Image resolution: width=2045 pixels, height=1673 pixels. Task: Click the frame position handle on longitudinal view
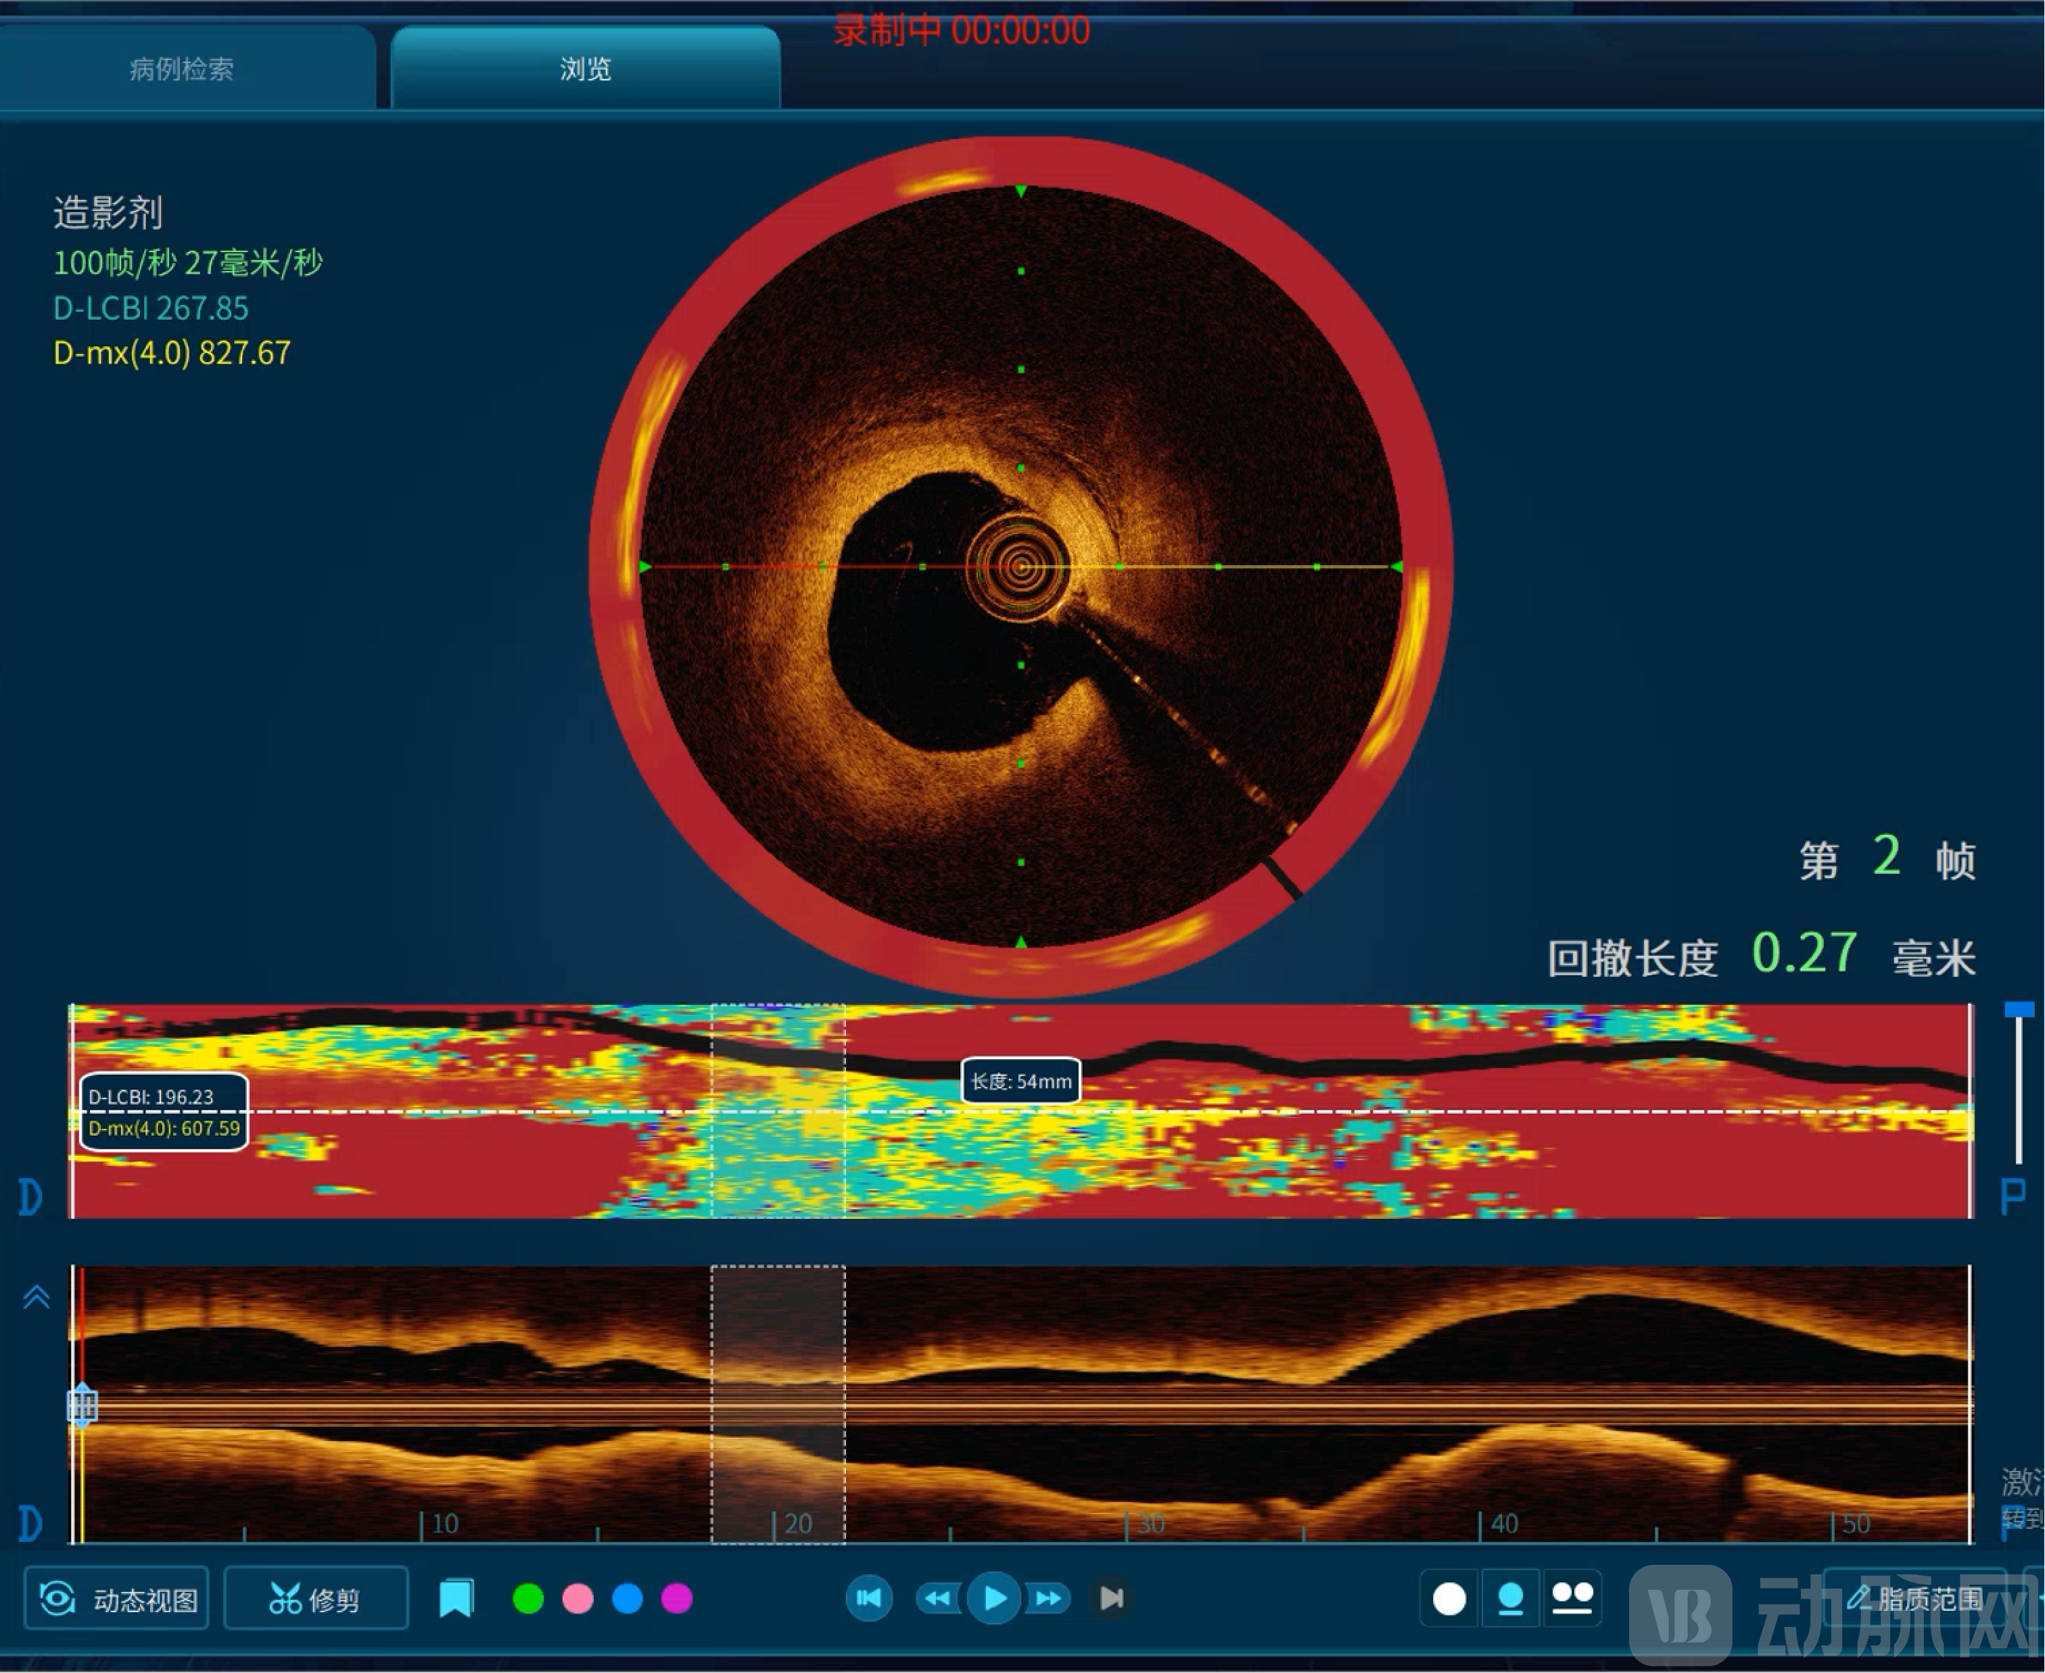(82, 1405)
